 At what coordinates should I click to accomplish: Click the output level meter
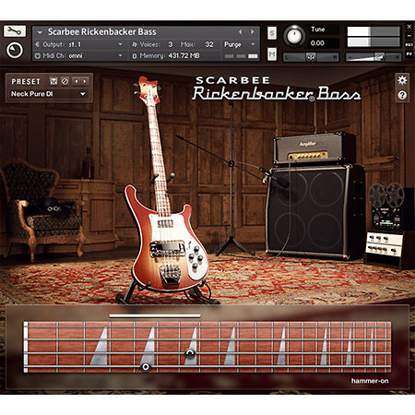pos(373,36)
